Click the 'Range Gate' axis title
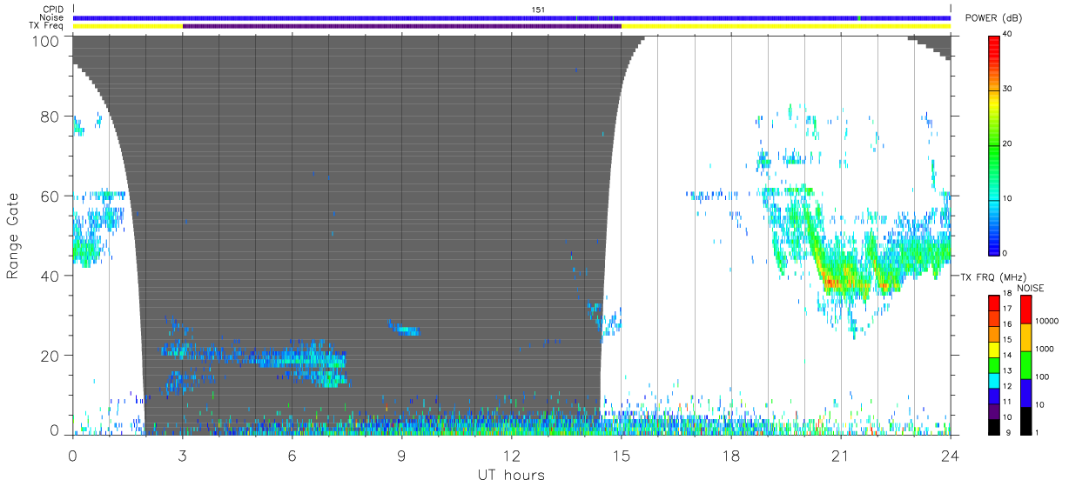Viewport: 1069px width, 493px height. pos(13,236)
